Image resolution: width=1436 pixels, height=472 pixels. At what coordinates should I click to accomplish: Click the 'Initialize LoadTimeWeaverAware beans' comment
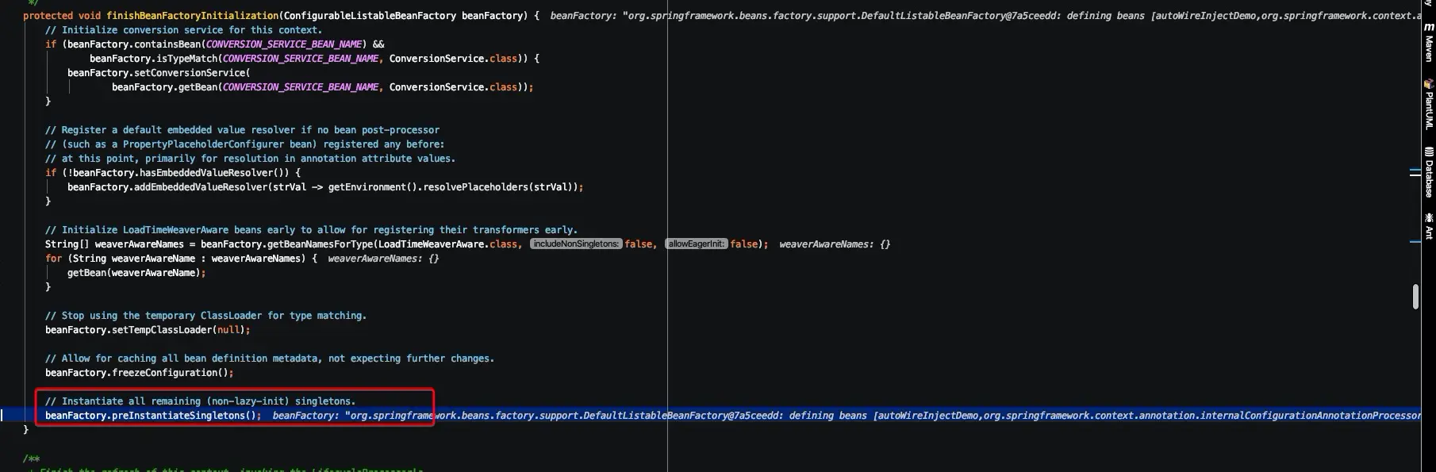[311, 229]
